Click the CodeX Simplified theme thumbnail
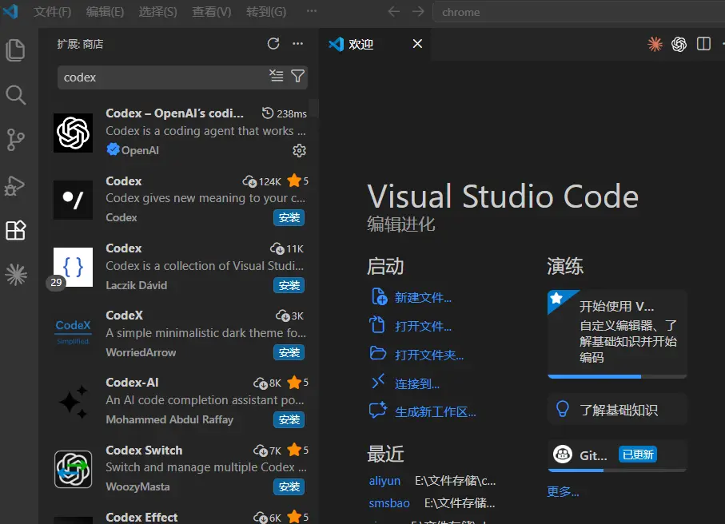Image resolution: width=725 pixels, height=524 pixels. pos(73,332)
